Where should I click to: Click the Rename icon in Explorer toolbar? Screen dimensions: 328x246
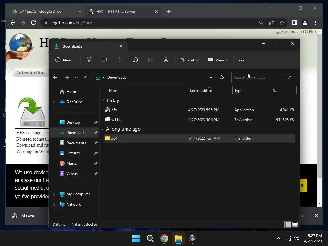coord(135,60)
